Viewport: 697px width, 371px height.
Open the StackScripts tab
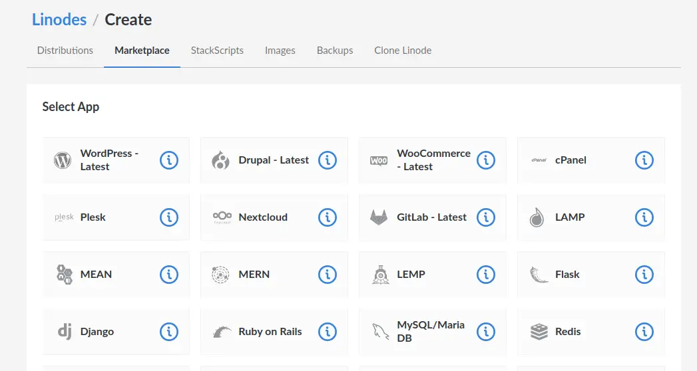click(217, 51)
